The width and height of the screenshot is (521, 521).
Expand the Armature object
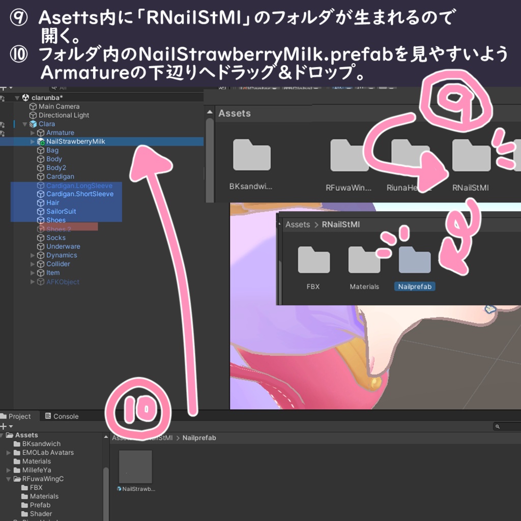tap(32, 133)
